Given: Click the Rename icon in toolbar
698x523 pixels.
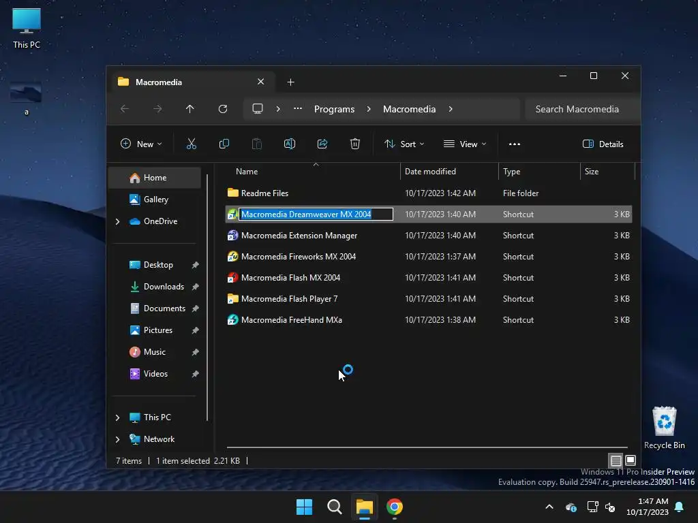Looking at the screenshot, I should click(x=289, y=144).
